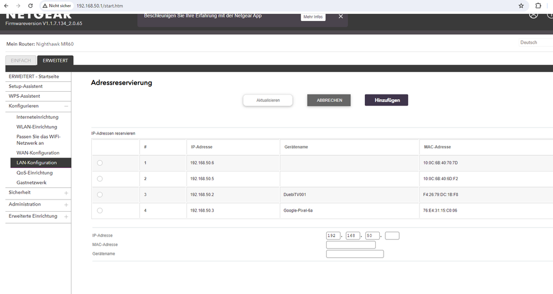The width and height of the screenshot is (553, 294).
Task: Click the Hinzufügen button
Action: point(386,100)
